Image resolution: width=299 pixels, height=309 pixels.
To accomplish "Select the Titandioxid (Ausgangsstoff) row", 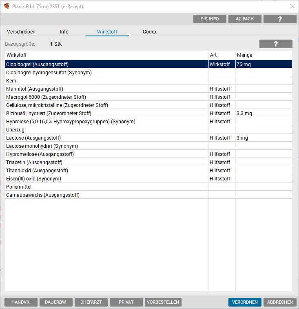I will (148, 171).
